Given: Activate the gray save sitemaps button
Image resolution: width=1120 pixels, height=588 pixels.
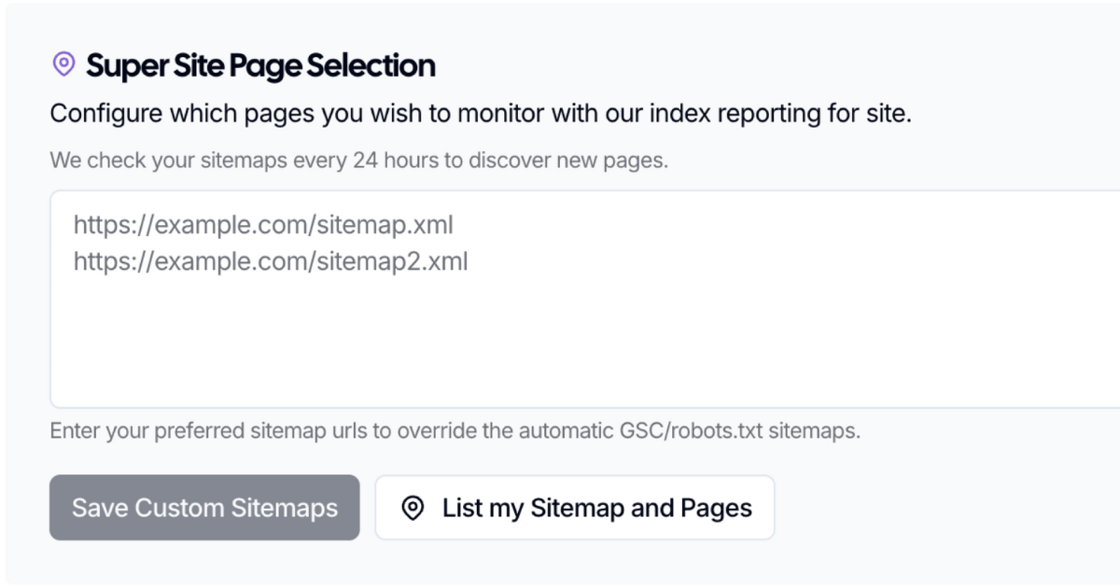Looking at the screenshot, I should pyautogui.click(x=203, y=508).
